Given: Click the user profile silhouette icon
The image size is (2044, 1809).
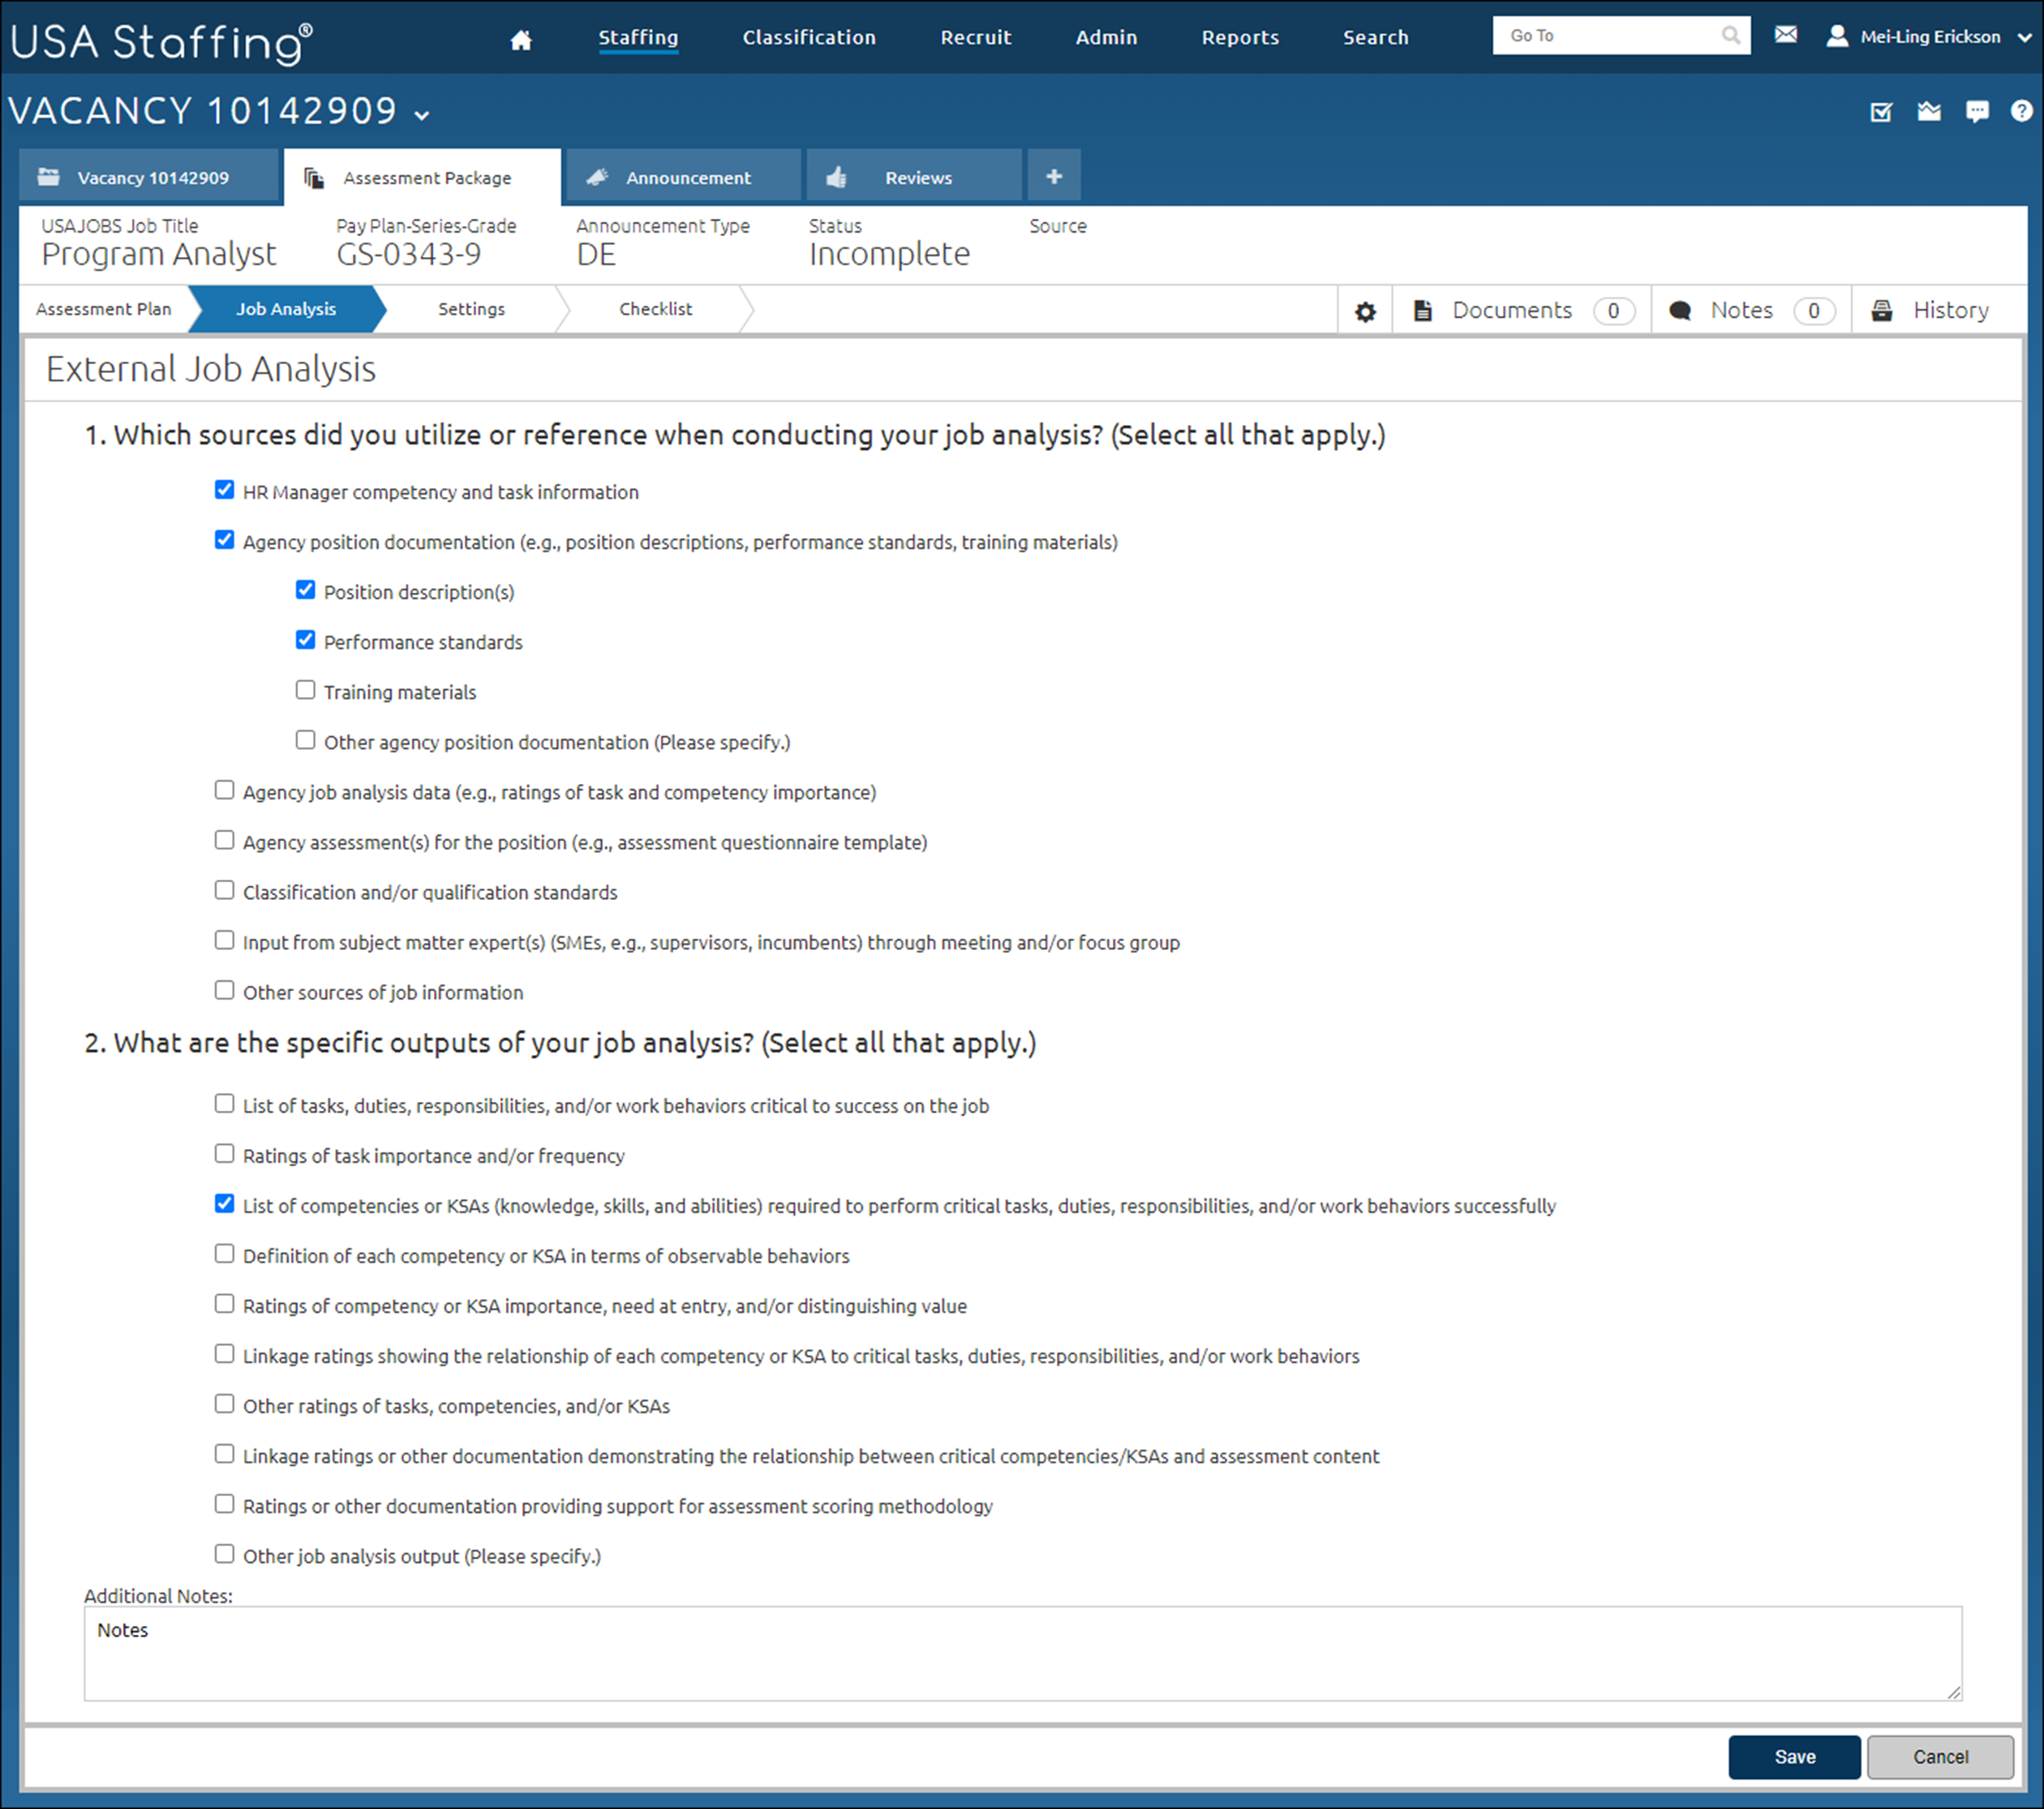Looking at the screenshot, I should click(1837, 36).
